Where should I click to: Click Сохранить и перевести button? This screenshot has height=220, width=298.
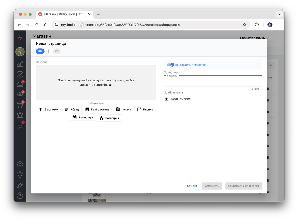[244, 186]
